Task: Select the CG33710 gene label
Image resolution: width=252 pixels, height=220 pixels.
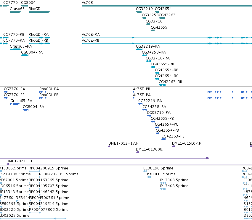Action: (x=154, y=21)
